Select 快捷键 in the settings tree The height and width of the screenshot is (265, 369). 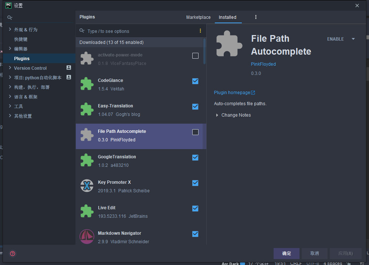(21, 39)
